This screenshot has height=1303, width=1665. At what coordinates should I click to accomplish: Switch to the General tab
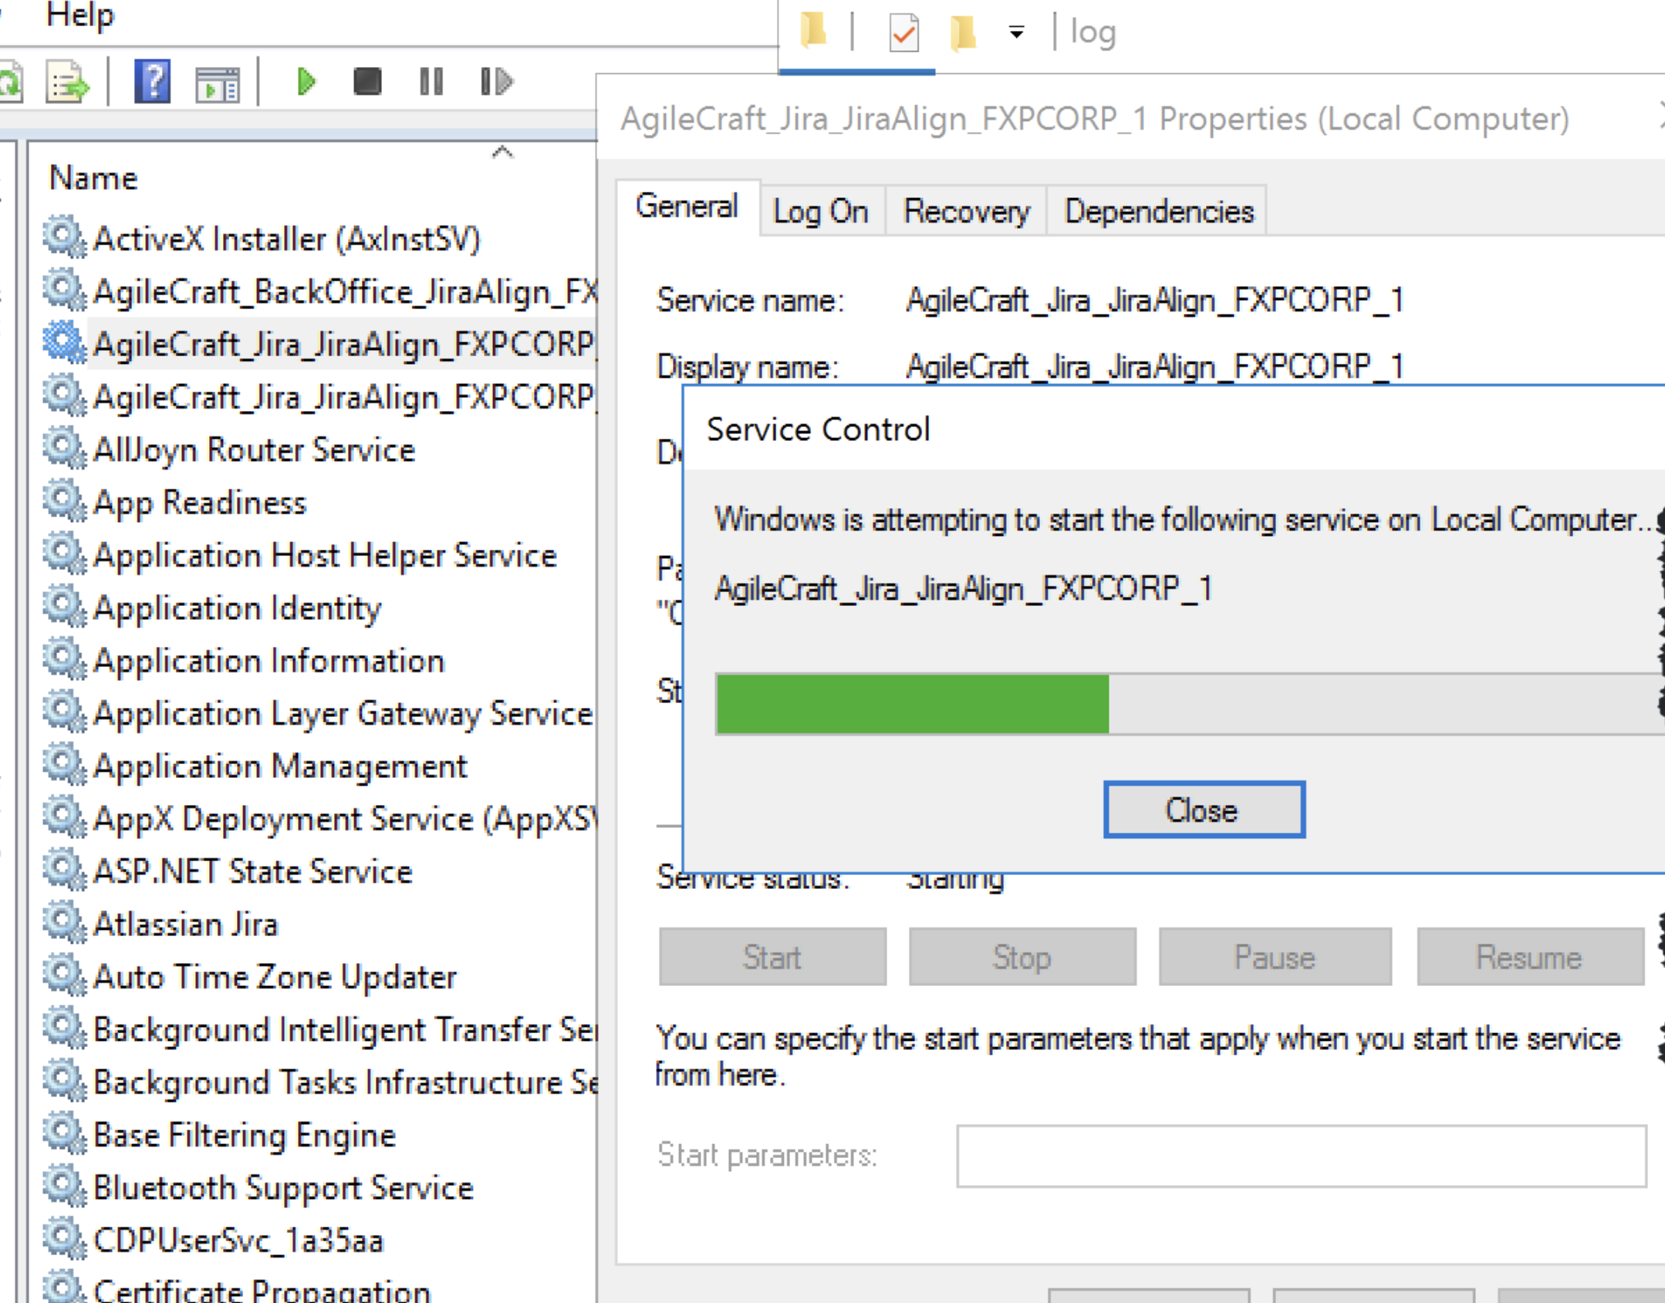[x=686, y=207]
